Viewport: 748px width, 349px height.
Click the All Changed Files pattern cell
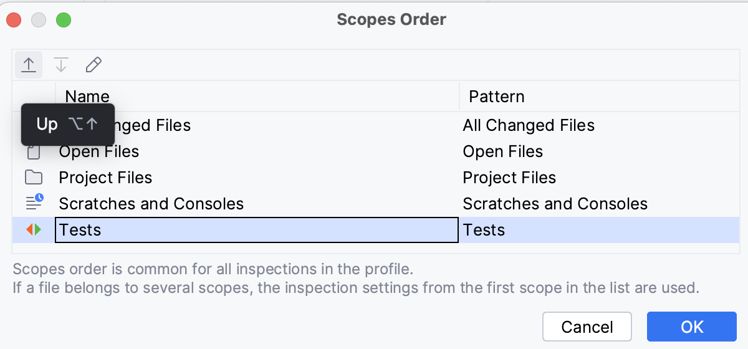529,125
